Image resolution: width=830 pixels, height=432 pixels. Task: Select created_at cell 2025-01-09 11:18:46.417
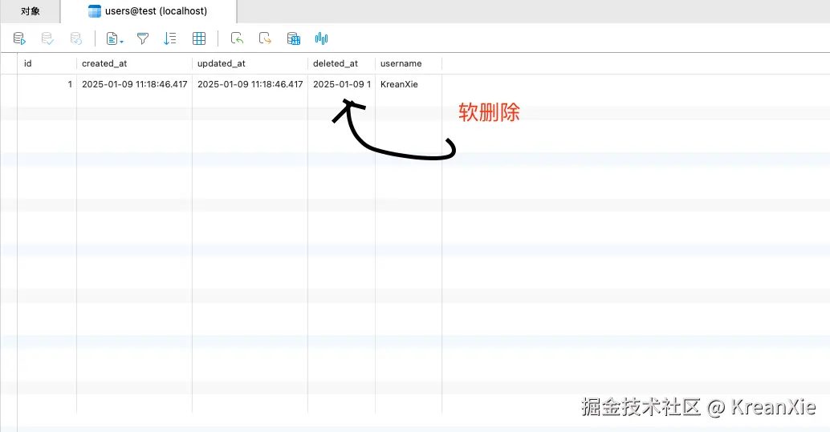pyautogui.click(x=134, y=84)
